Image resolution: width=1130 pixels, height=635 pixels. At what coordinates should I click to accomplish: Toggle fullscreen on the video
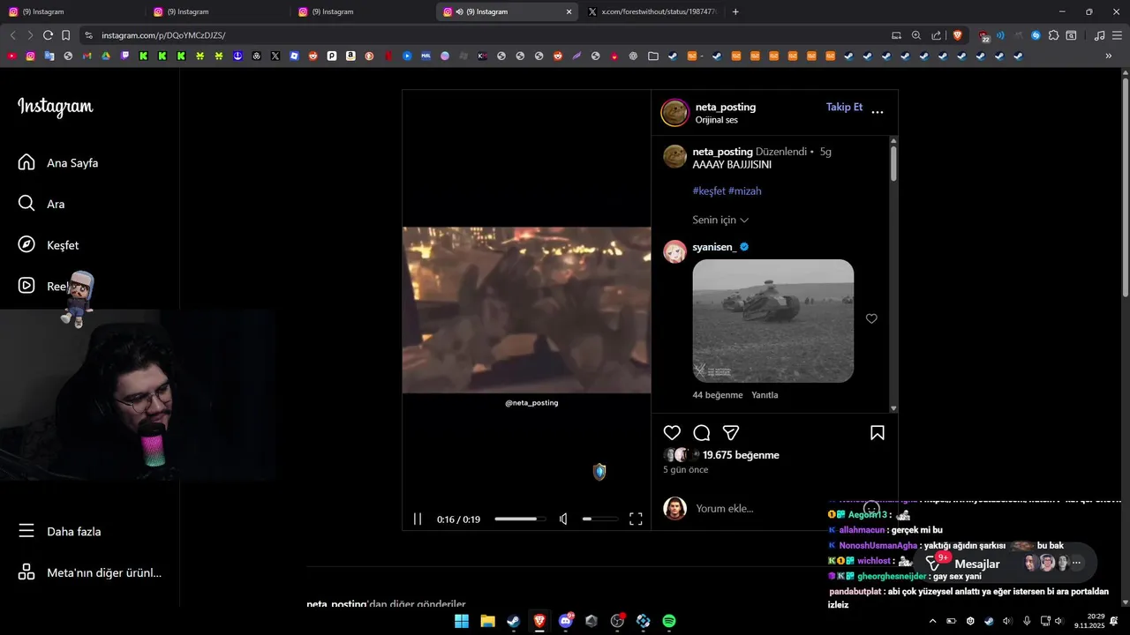(x=636, y=519)
